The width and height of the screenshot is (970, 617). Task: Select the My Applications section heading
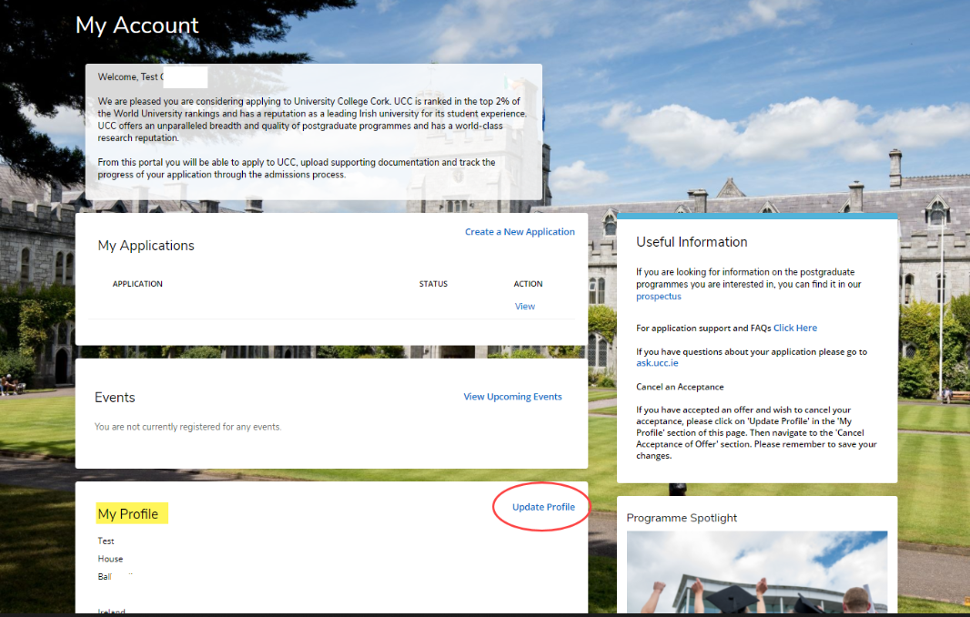(146, 246)
